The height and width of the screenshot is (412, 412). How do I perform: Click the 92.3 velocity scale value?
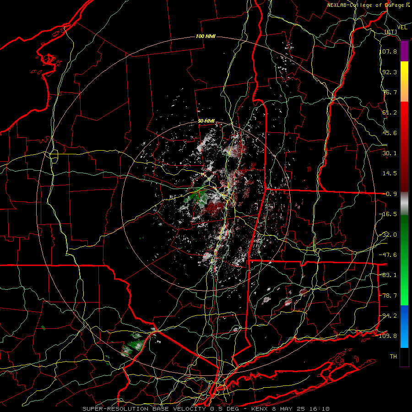pos(390,72)
